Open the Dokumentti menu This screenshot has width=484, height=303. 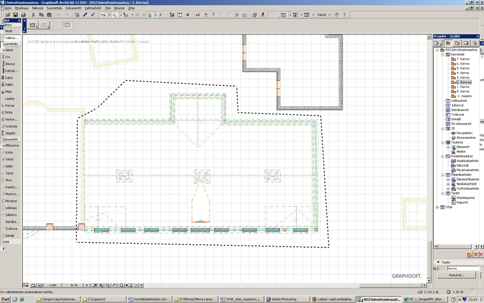pyautogui.click(x=74, y=8)
